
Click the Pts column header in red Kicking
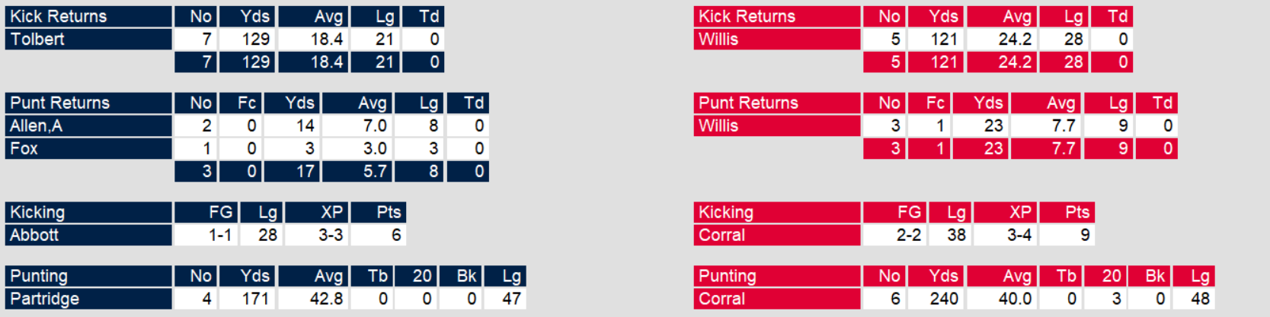(1076, 213)
